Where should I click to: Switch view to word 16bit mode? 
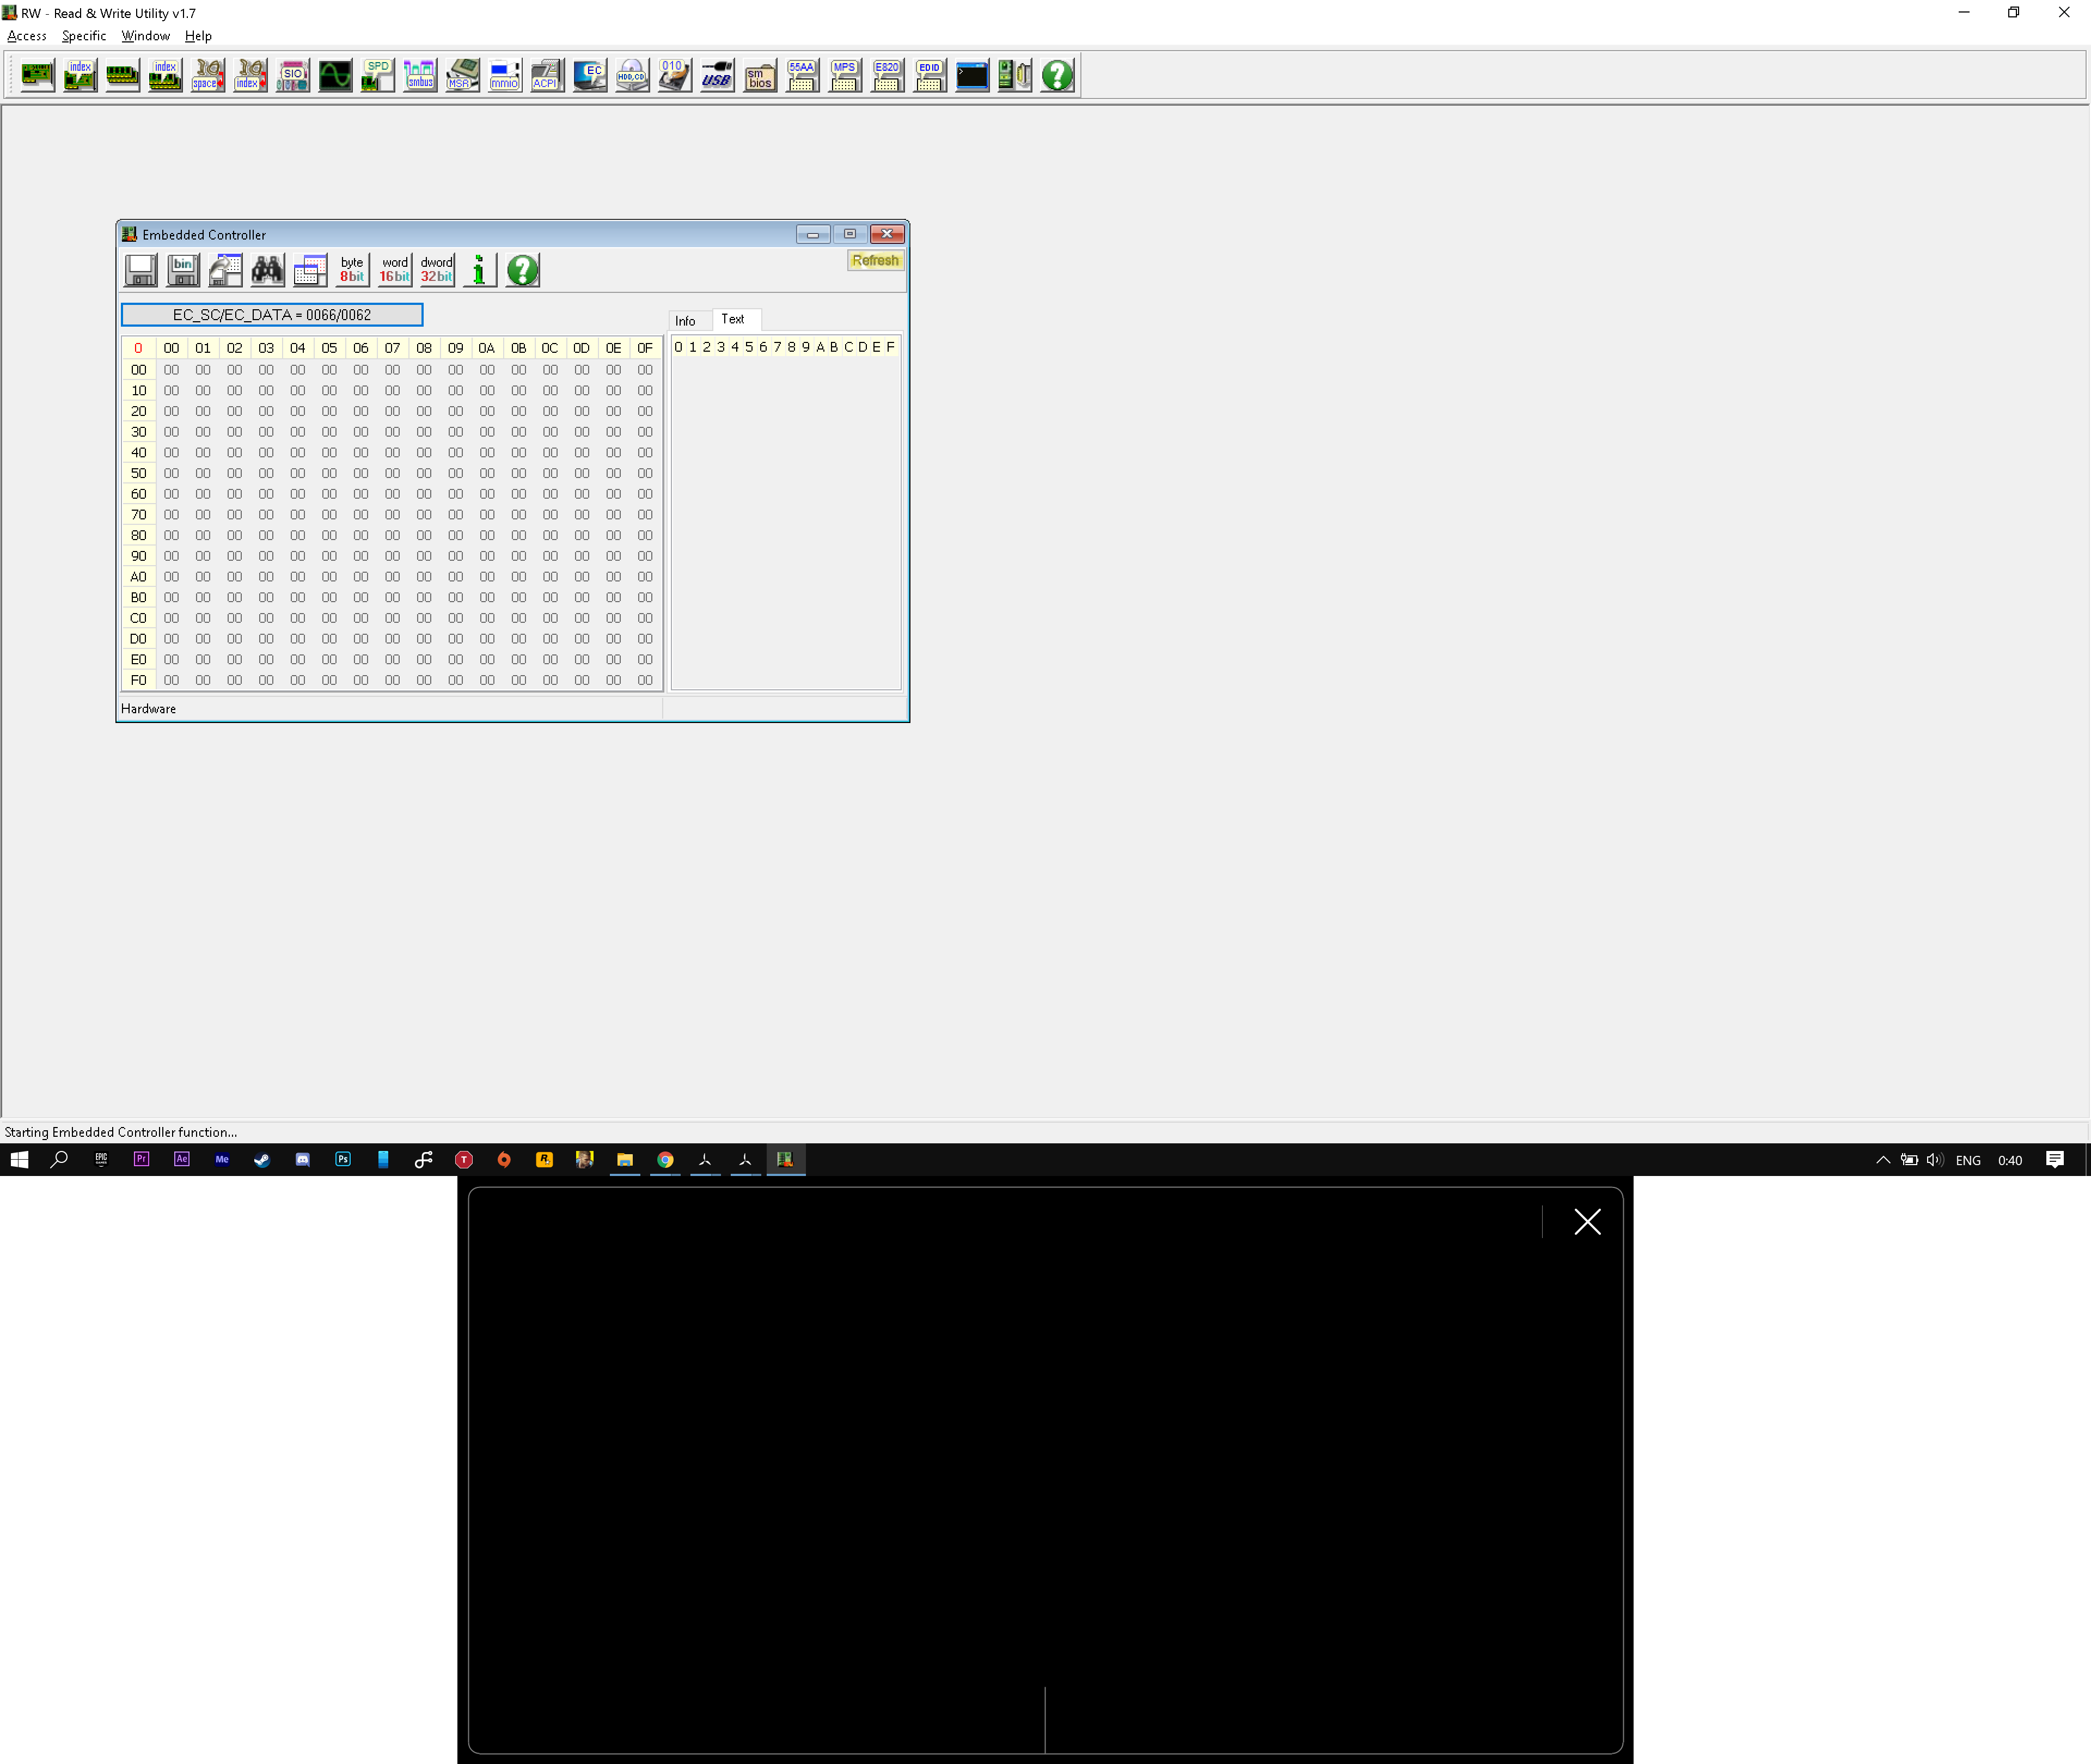[x=394, y=270]
